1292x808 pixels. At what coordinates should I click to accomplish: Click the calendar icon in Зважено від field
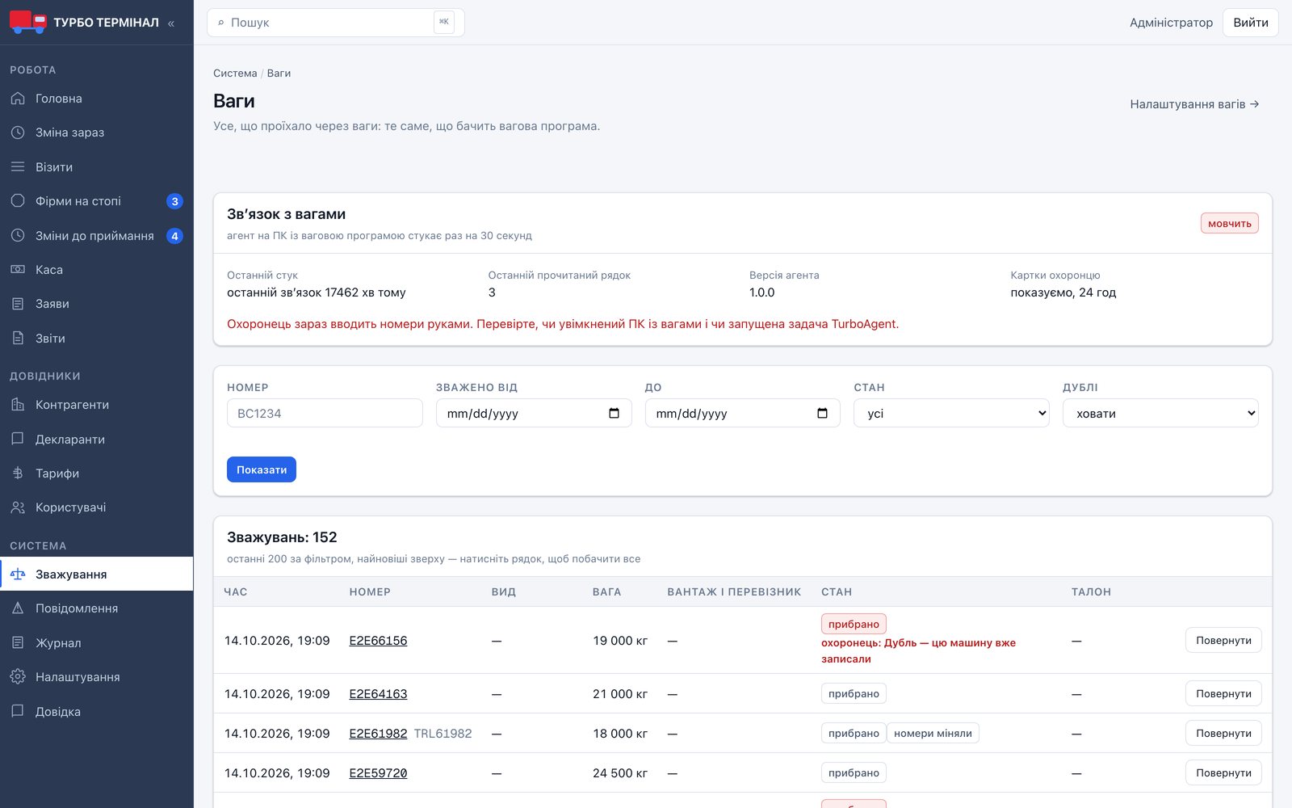coord(614,413)
